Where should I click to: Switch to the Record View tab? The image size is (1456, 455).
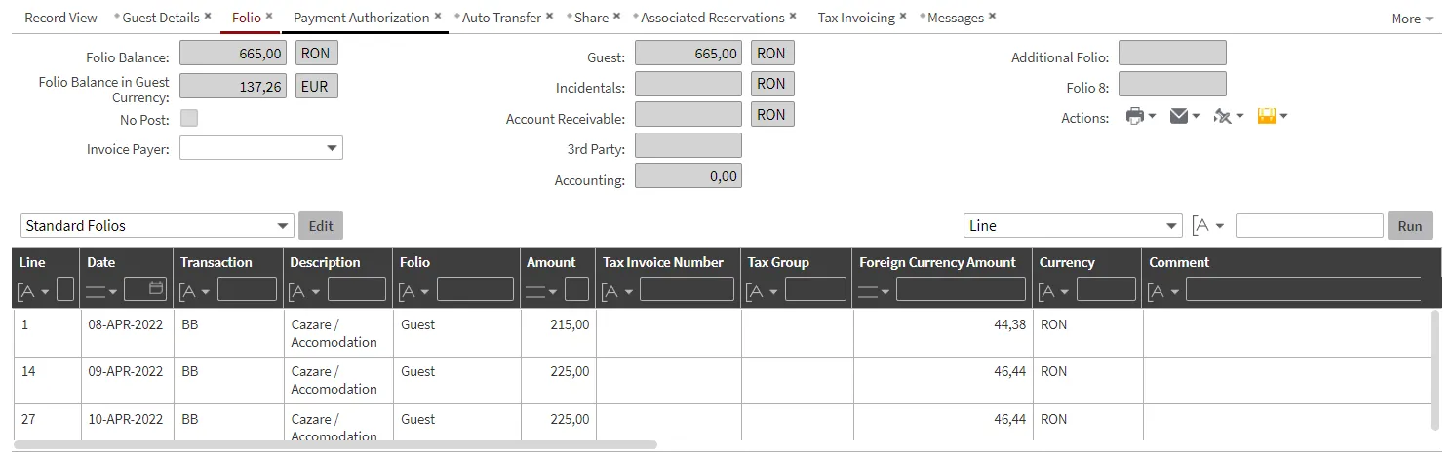[60, 18]
